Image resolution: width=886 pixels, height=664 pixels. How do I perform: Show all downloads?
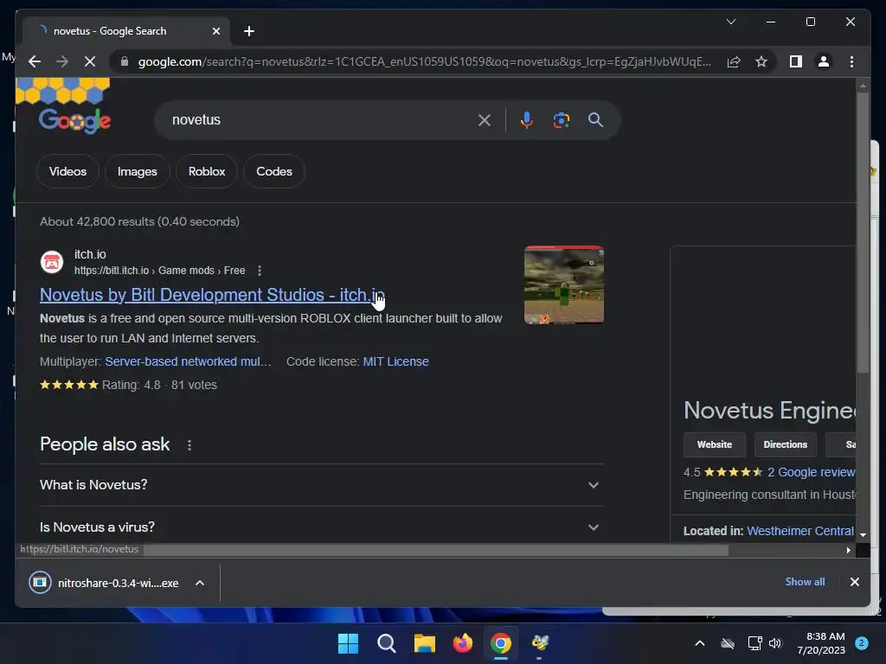click(x=805, y=582)
